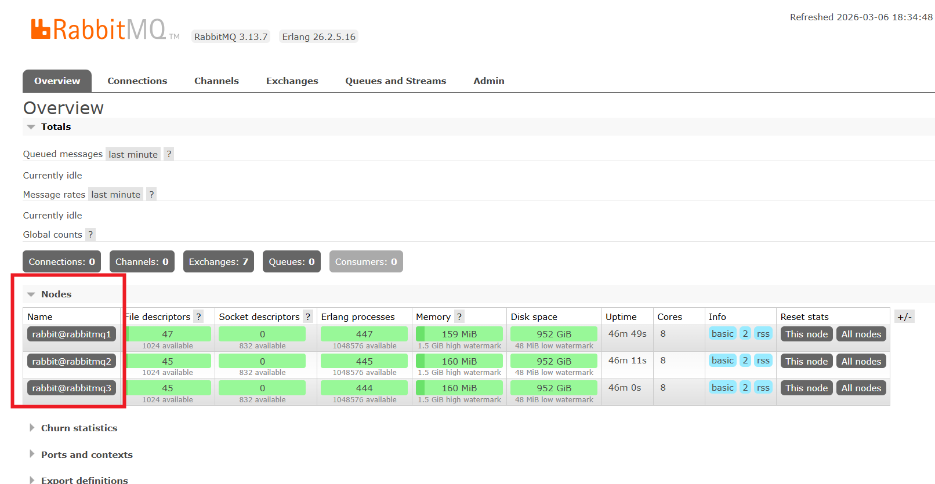Reset stats on All nodes in rabbitmq2 row
Screen dimensions: 935x484
(861, 361)
